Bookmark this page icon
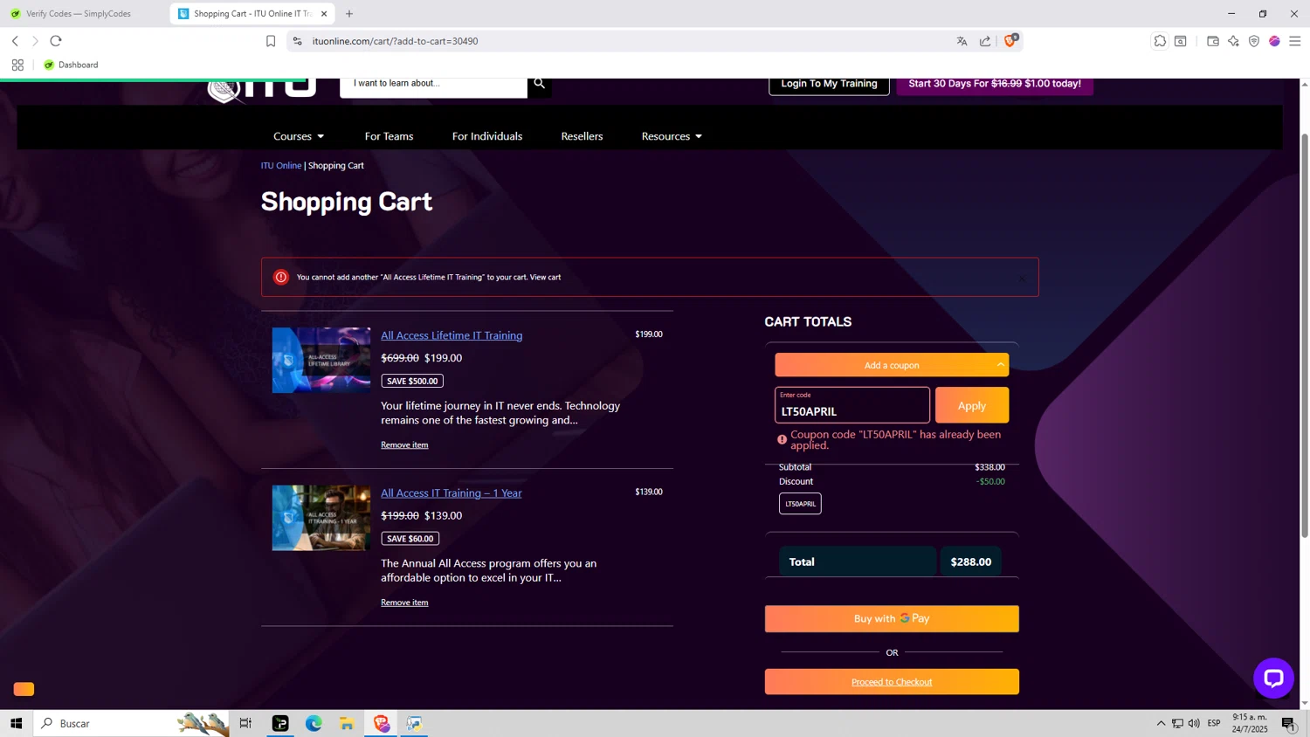The height and width of the screenshot is (737, 1310). point(271,41)
